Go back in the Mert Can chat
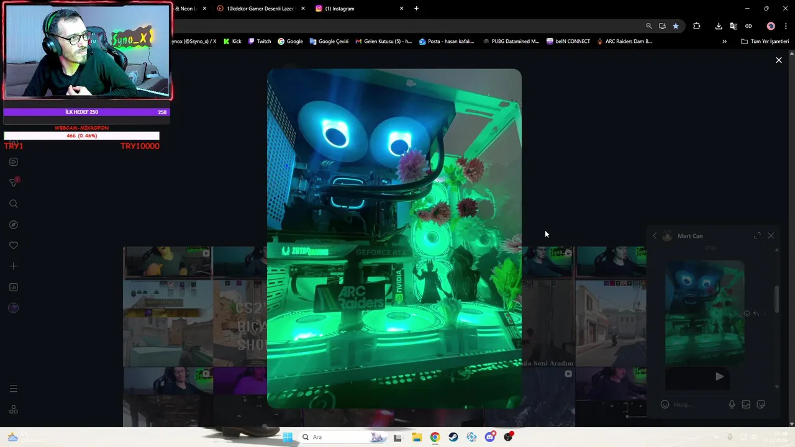Image resolution: width=795 pixels, height=447 pixels. [x=654, y=236]
